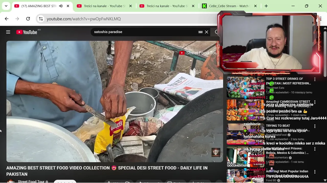Image resolution: width=327 pixels, height=183 pixels.
Task: Open the on-screen keyboard icon in search box
Action: 201,32
